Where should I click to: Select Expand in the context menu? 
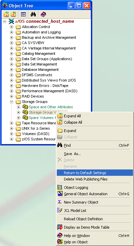tap(95, 131)
